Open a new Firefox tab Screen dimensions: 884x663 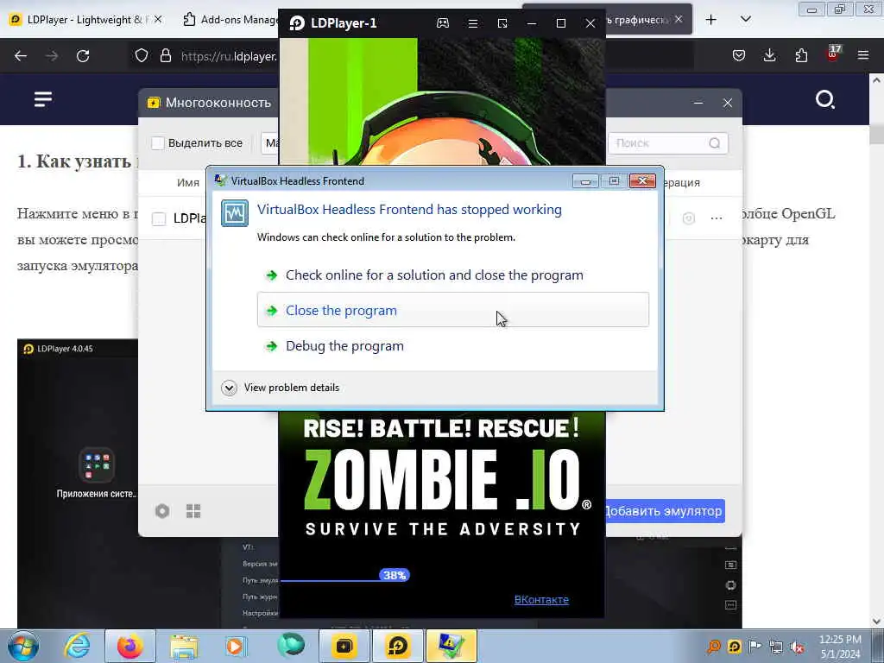pyautogui.click(x=711, y=20)
